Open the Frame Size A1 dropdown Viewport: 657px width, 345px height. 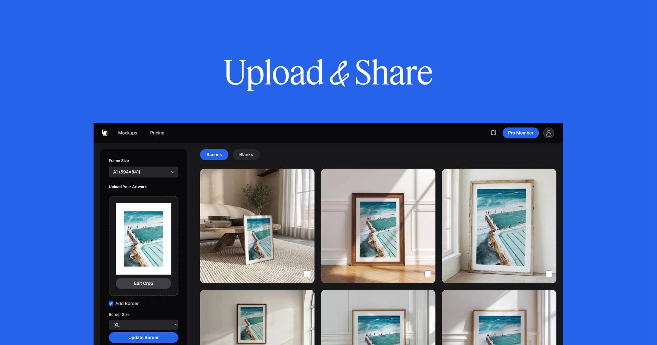pos(143,172)
